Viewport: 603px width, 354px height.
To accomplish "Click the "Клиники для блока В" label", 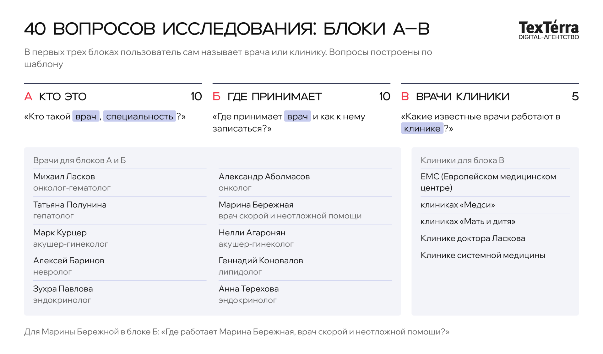I will coord(462,160).
